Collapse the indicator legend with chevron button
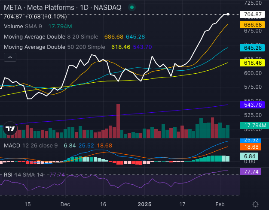269x210 pixels. [11, 57]
